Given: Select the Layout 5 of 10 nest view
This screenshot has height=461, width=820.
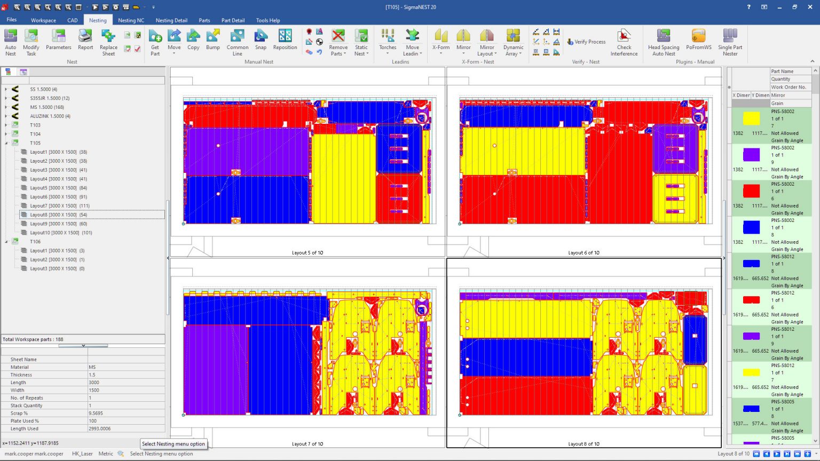Looking at the screenshot, I should coord(307,160).
